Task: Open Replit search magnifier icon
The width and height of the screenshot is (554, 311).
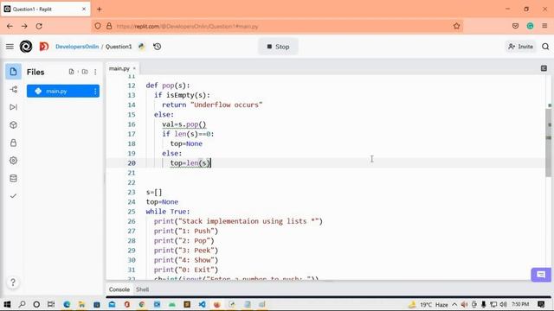Action: tap(545, 47)
